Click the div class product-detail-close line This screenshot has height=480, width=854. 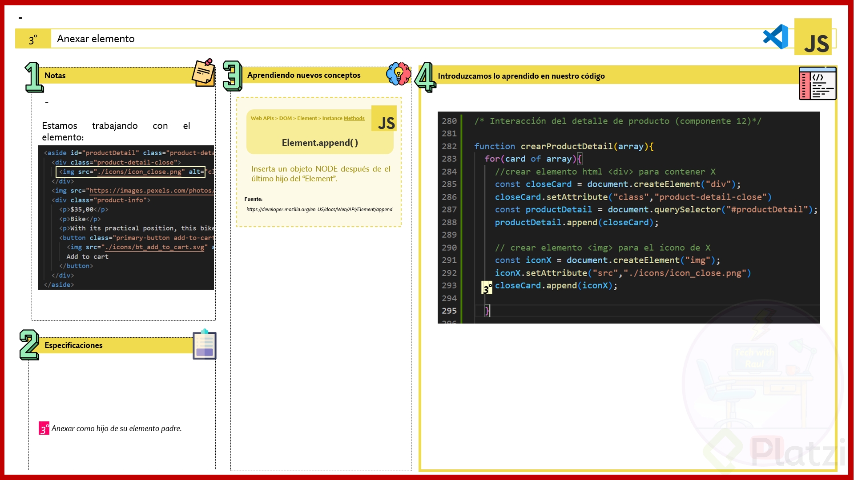click(x=116, y=162)
